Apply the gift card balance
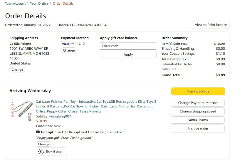 click(128, 54)
